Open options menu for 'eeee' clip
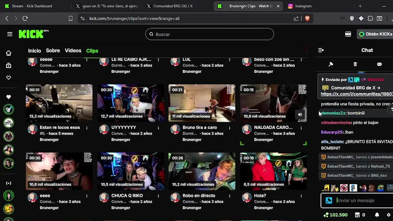 pos(87,196)
